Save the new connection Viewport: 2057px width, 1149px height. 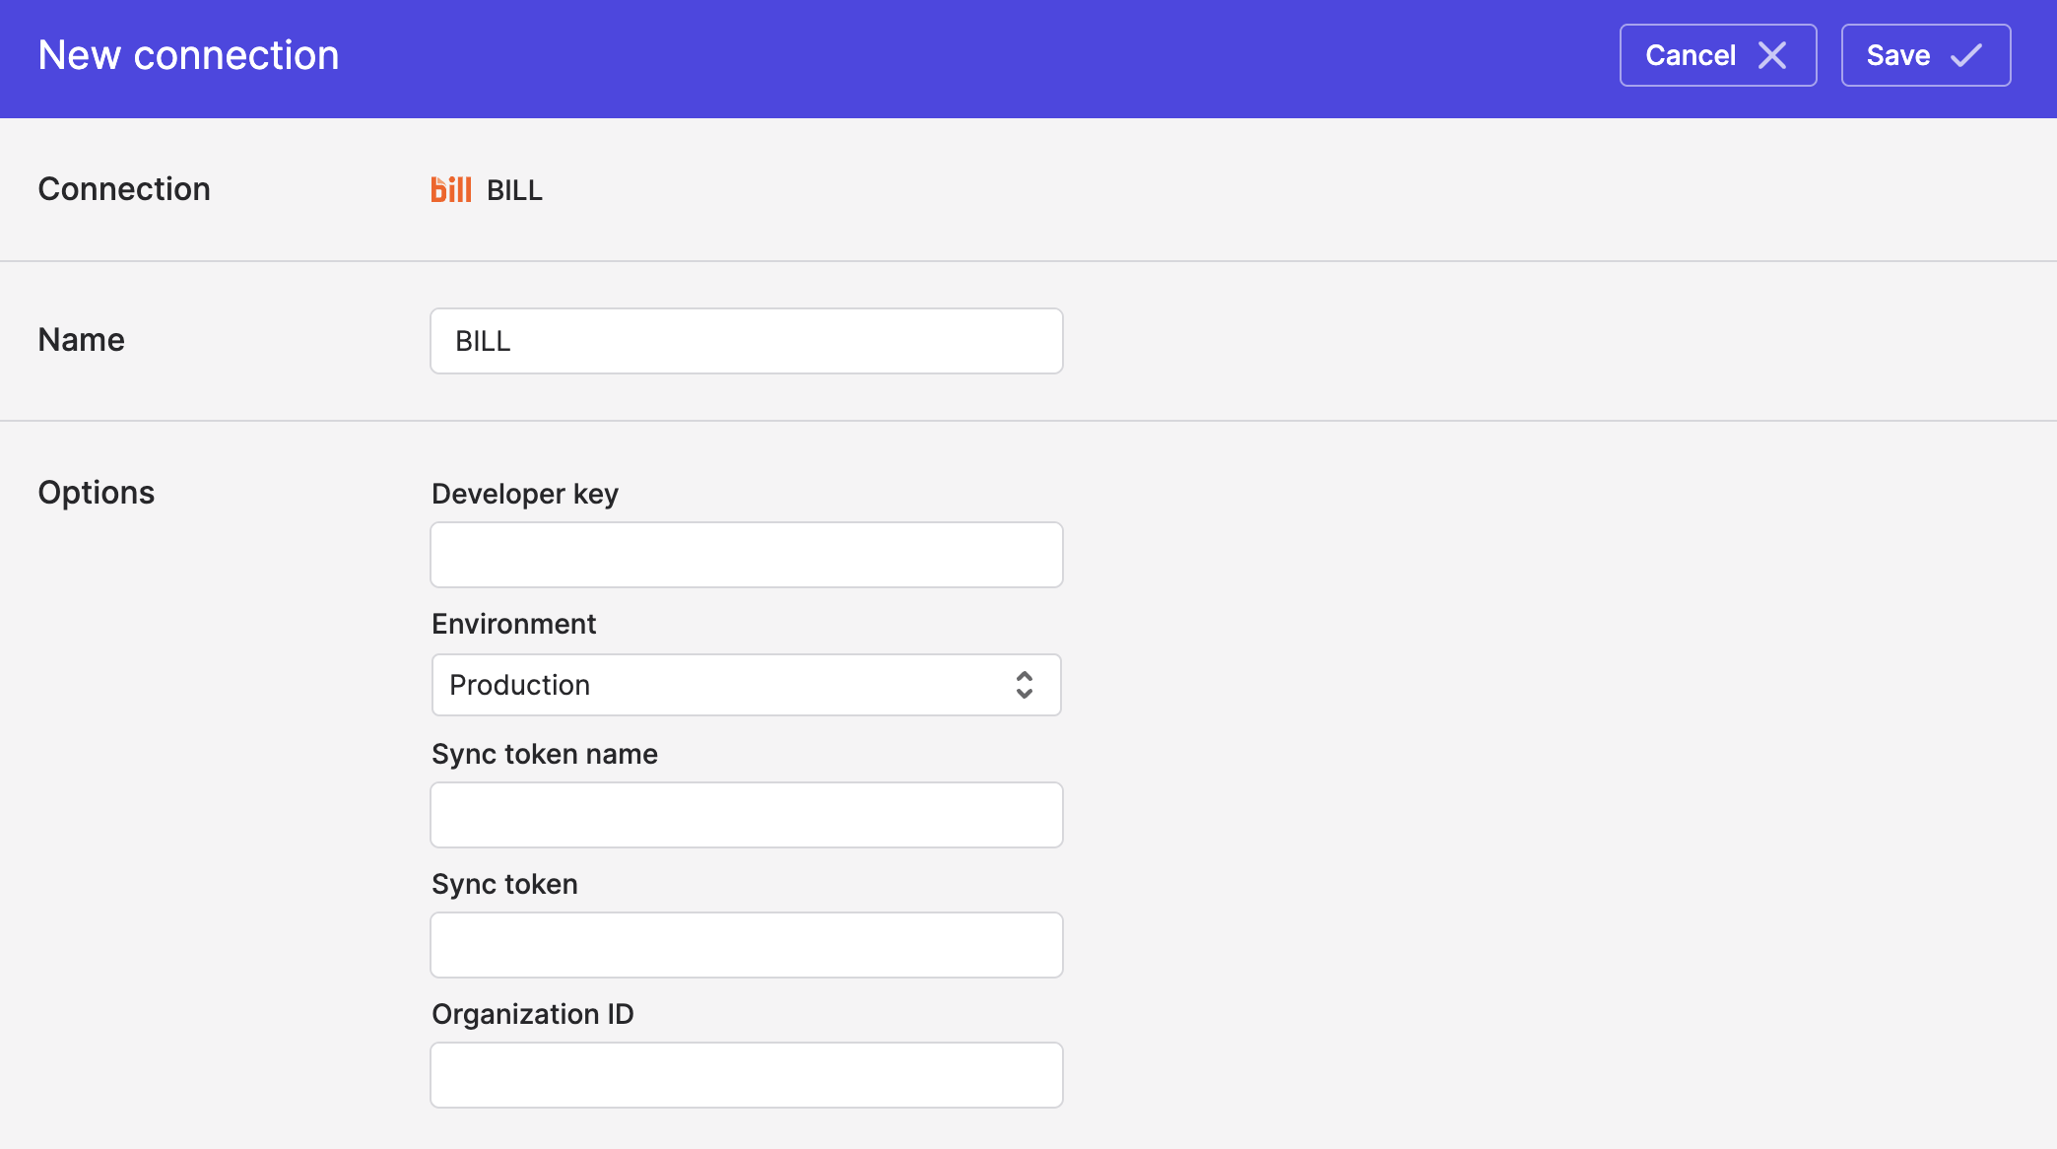tap(1926, 55)
